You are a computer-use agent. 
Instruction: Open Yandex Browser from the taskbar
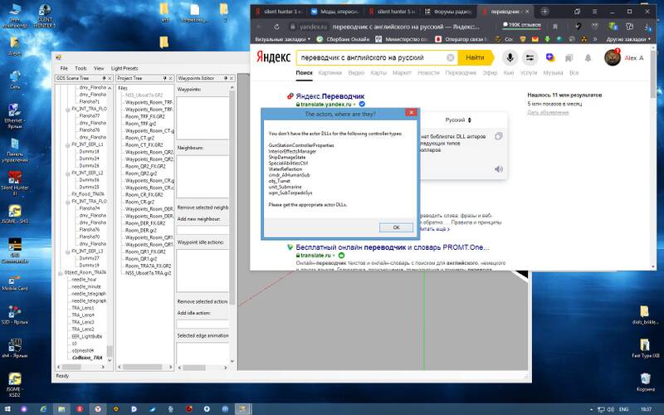(98, 409)
